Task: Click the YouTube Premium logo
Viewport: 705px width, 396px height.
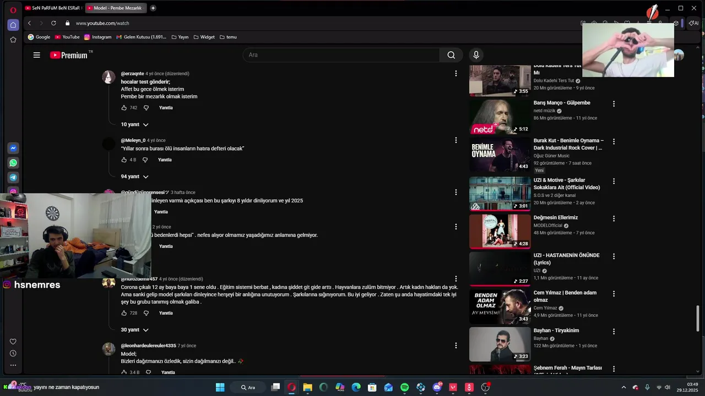Action: pyautogui.click(x=69, y=55)
